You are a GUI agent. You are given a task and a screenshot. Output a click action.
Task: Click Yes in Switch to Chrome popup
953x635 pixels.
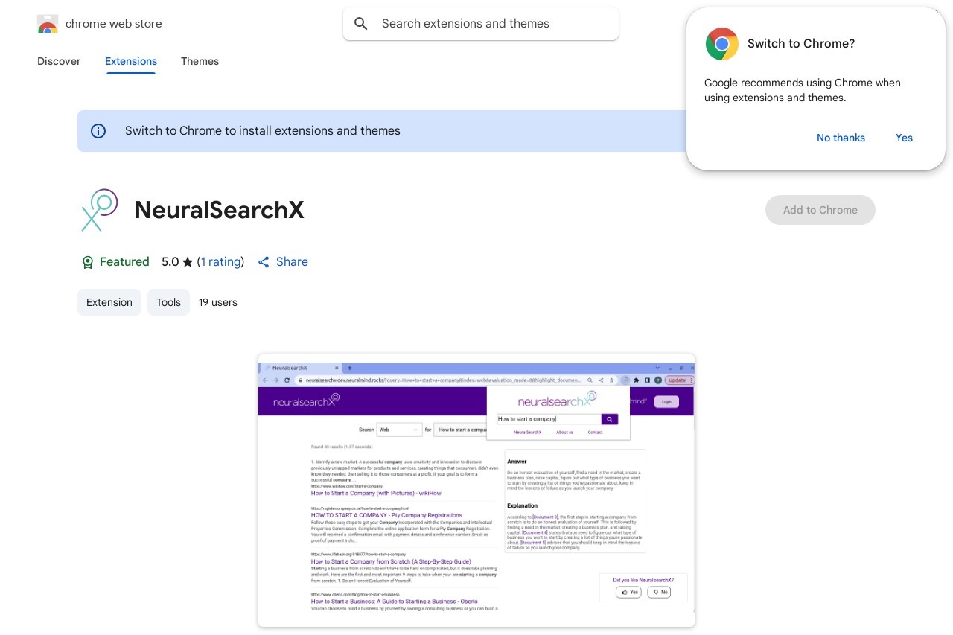(x=904, y=138)
